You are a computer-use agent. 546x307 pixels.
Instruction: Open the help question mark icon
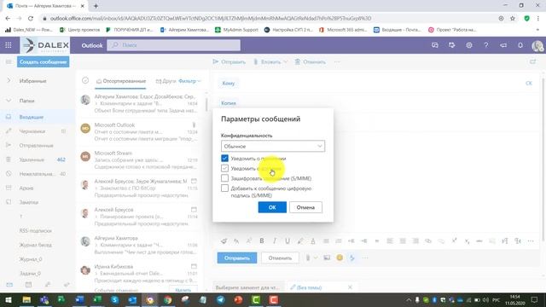(x=486, y=45)
